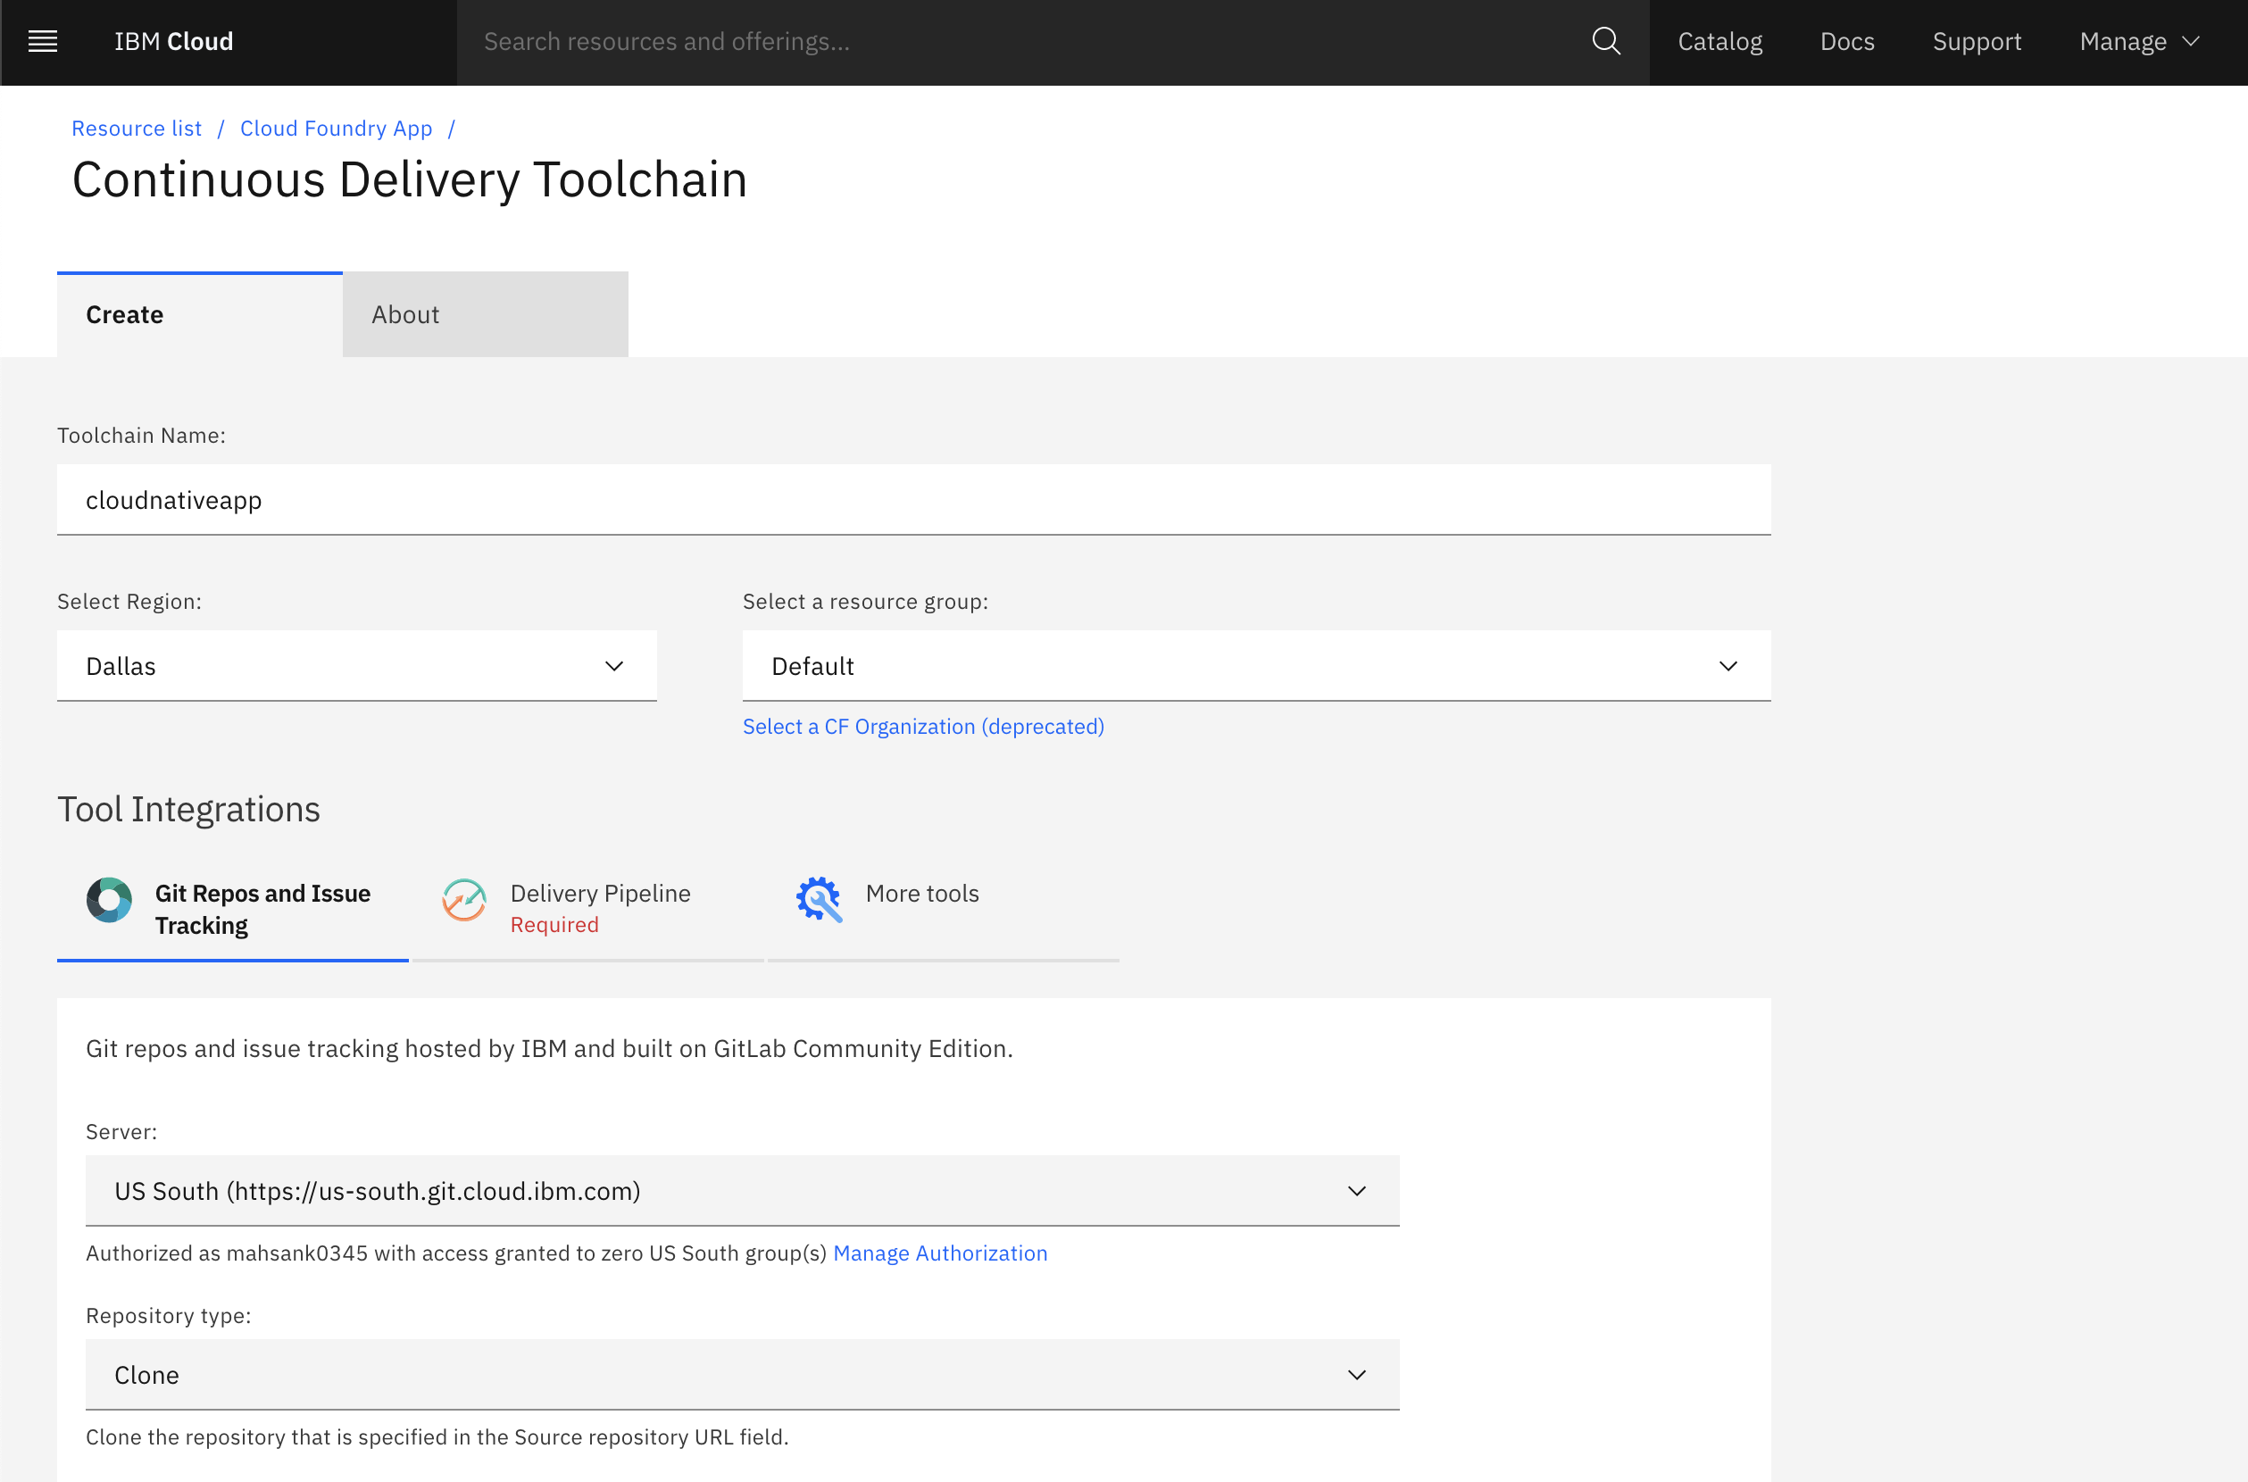The width and height of the screenshot is (2248, 1482).
Task: Click the Git Repos and Issue Tracking icon
Action: [x=110, y=900]
